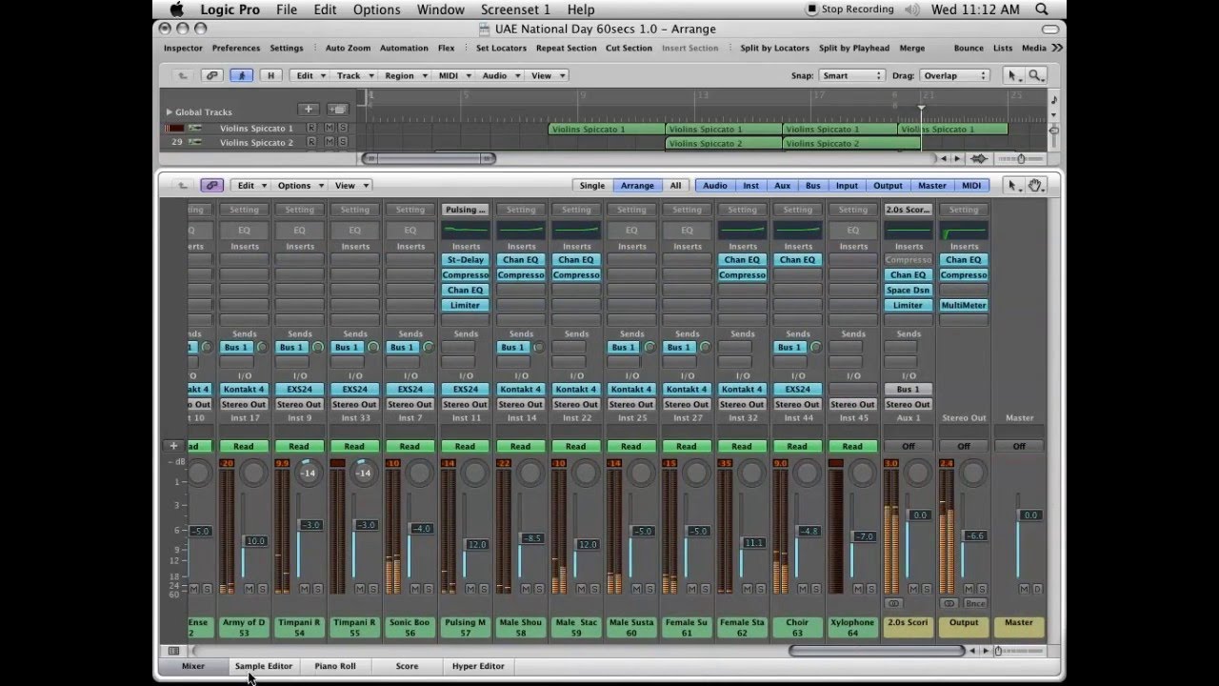Open the toolbar overflow double-arrow
This screenshot has width=1219, height=686.
point(1057,48)
